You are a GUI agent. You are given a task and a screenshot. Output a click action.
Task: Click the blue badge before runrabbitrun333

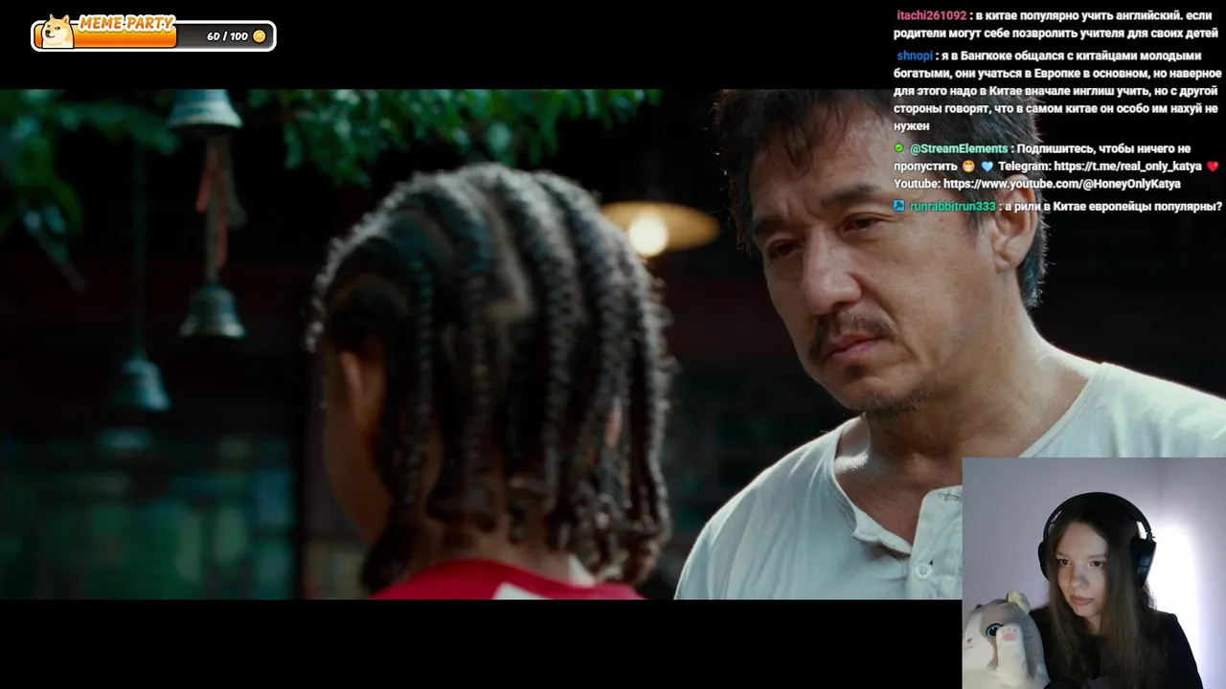[x=899, y=206]
